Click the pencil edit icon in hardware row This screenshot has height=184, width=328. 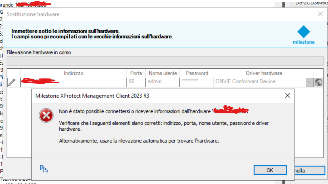pyautogui.click(x=12, y=82)
